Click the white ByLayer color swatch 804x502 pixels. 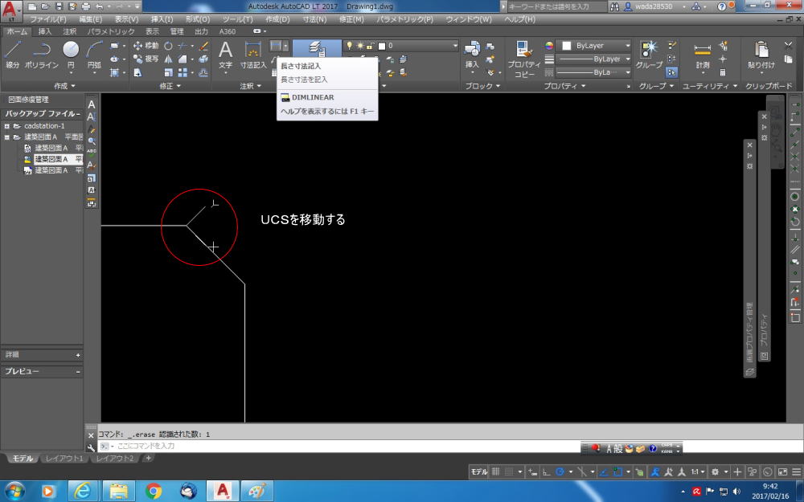pyautogui.click(x=567, y=46)
